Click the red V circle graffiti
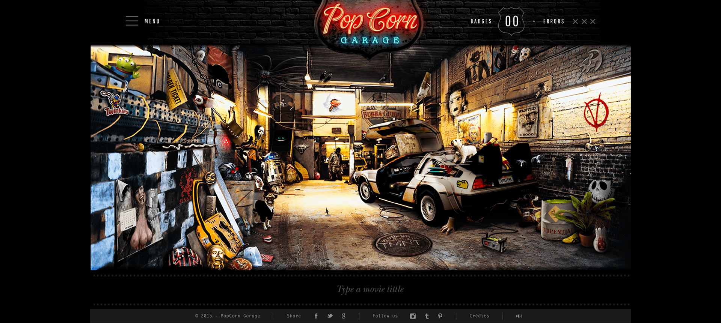Image resolution: width=721 pixels, height=323 pixels. (x=596, y=112)
